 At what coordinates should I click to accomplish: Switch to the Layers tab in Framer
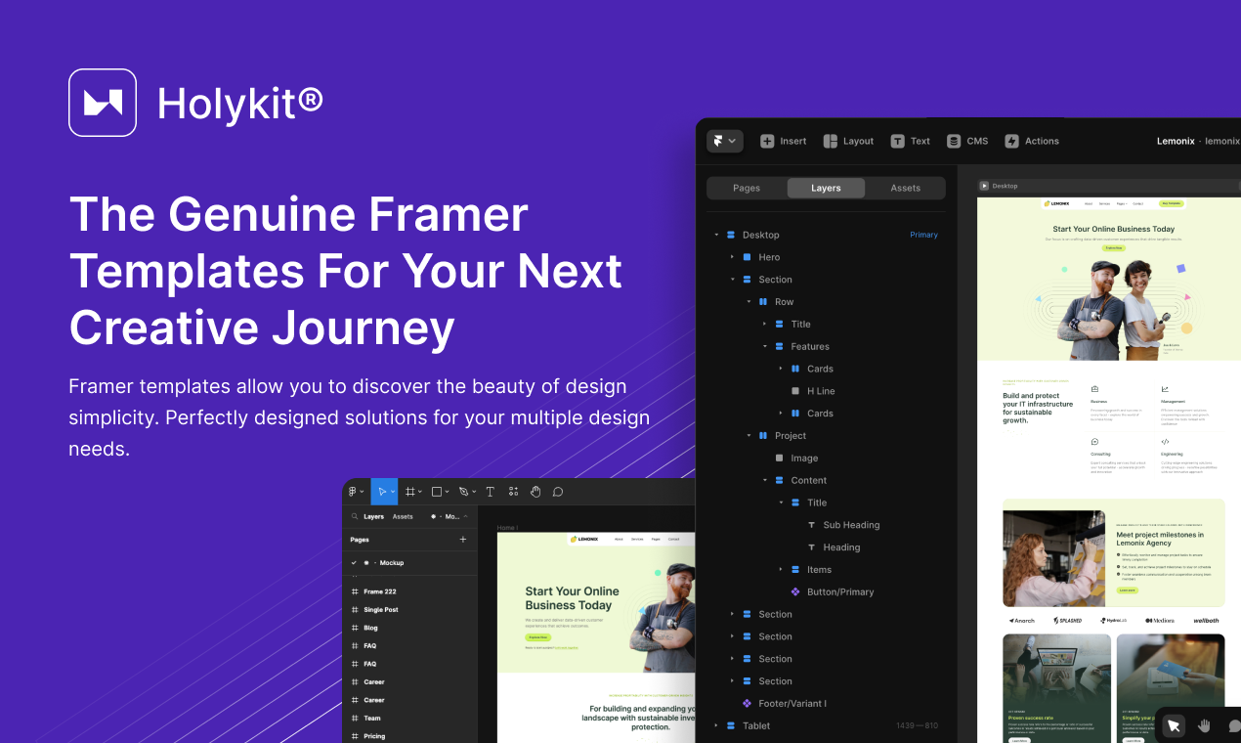826,188
